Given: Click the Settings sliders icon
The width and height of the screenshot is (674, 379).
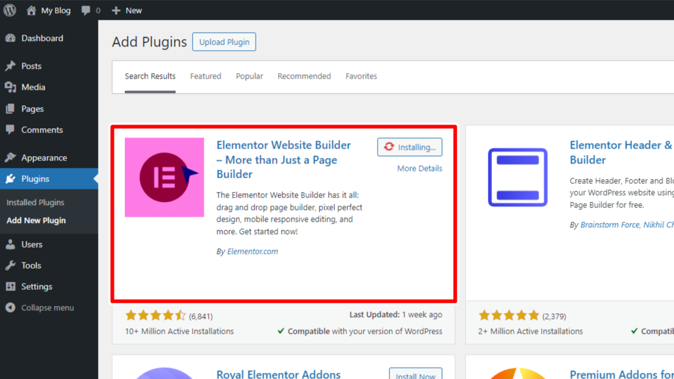Looking at the screenshot, I should point(11,287).
